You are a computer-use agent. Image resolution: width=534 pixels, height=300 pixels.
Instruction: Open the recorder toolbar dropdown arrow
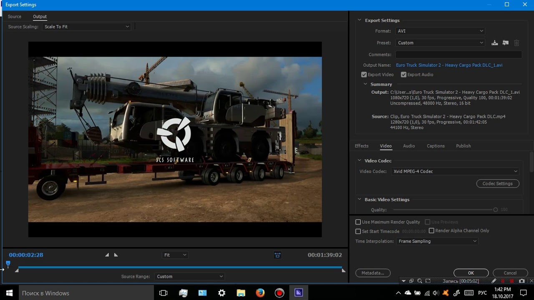click(x=403, y=281)
